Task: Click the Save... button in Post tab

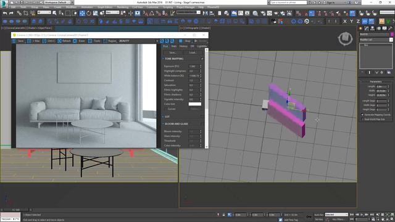Action: (173, 52)
